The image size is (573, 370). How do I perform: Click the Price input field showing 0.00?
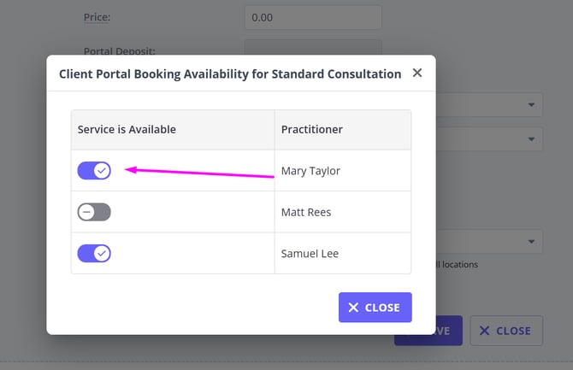coord(312,17)
